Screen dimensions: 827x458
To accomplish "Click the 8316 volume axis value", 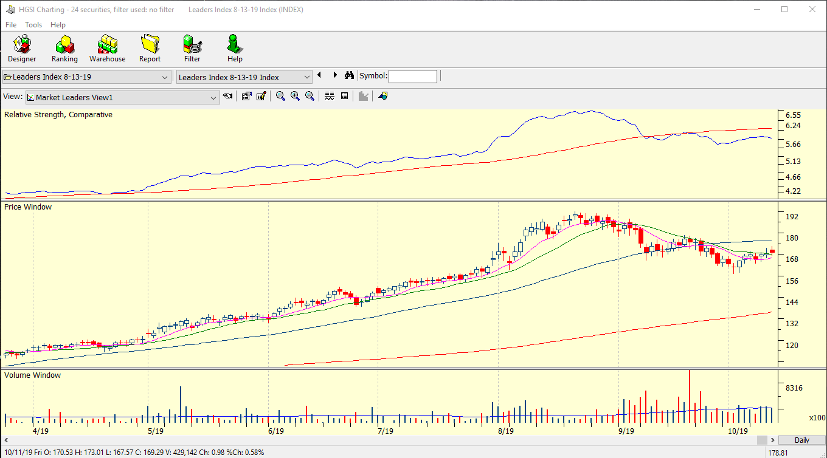I will click(x=794, y=388).
